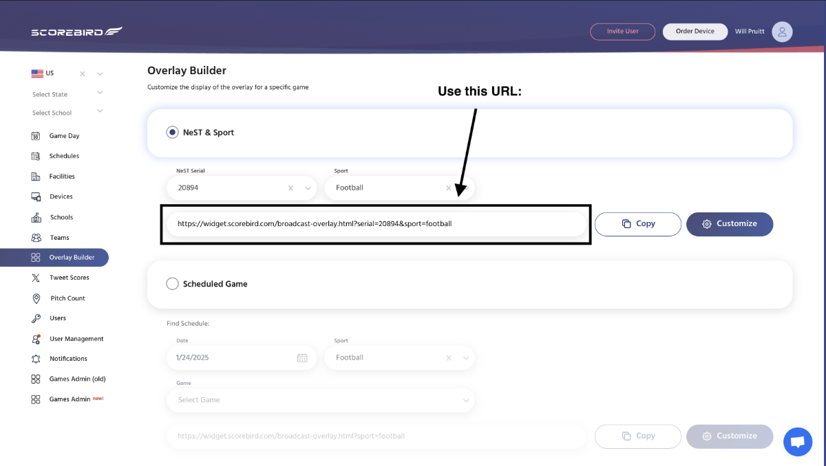Click the X icon for Tweet Scores
Viewport: 826px width, 466px height.
coord(36,278)
